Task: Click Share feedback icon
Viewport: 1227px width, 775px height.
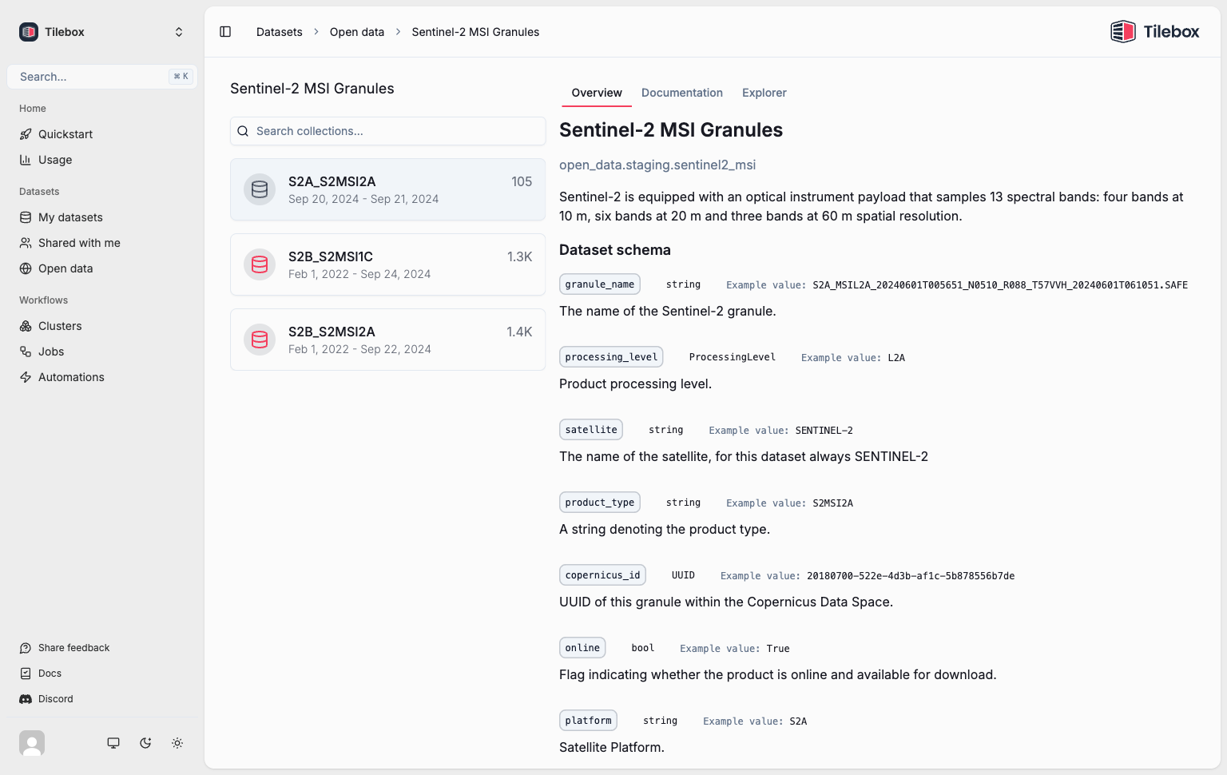Action: pyautogui.click(x=26, y=648)
